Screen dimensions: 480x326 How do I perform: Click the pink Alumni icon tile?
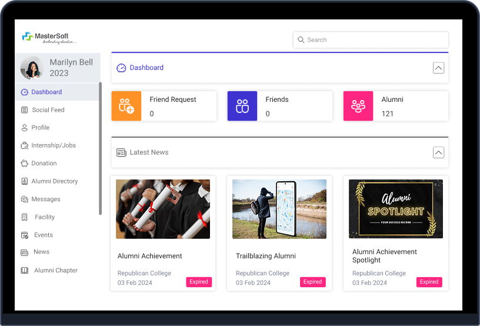coord(358,106)
